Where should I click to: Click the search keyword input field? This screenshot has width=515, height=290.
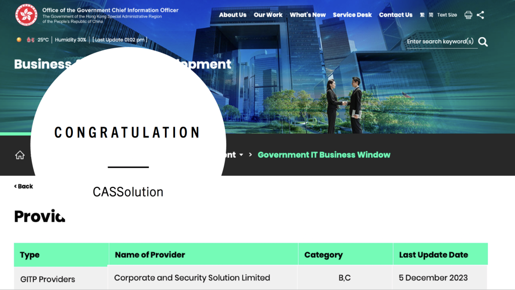440,42
